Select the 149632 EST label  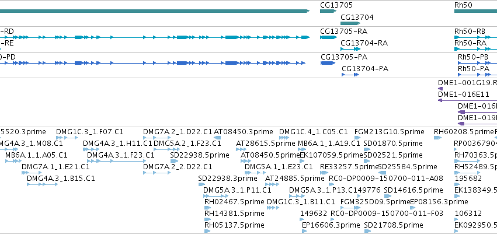[314, 214]
